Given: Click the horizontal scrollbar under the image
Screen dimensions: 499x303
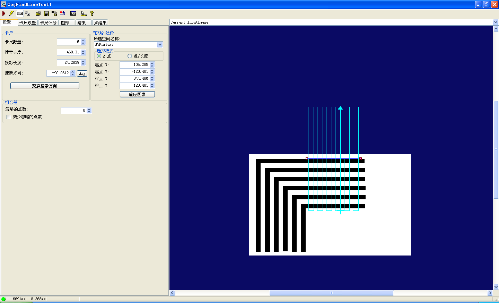Looking at the screenshot, I should (x=331, y=293).
